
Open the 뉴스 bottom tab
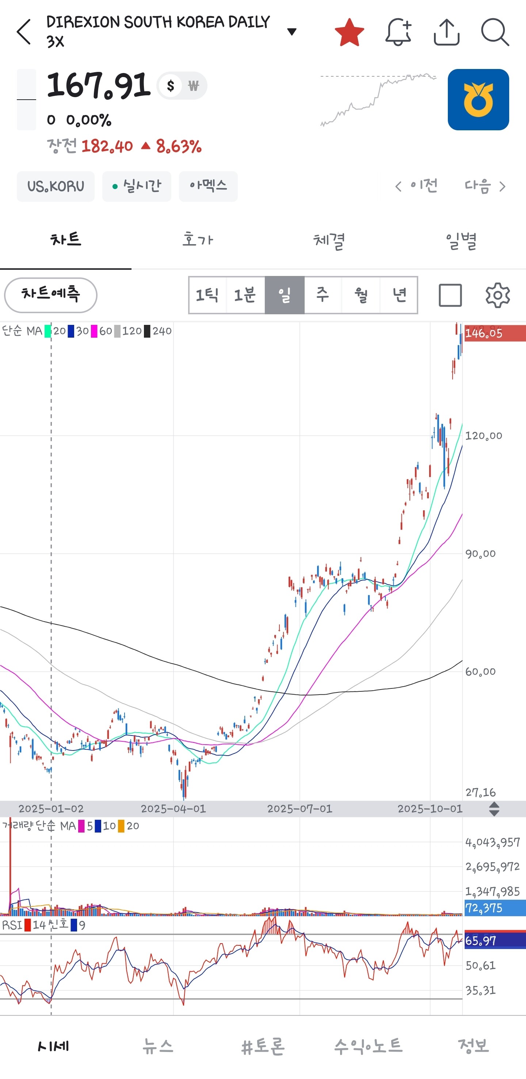[157, 1046]
